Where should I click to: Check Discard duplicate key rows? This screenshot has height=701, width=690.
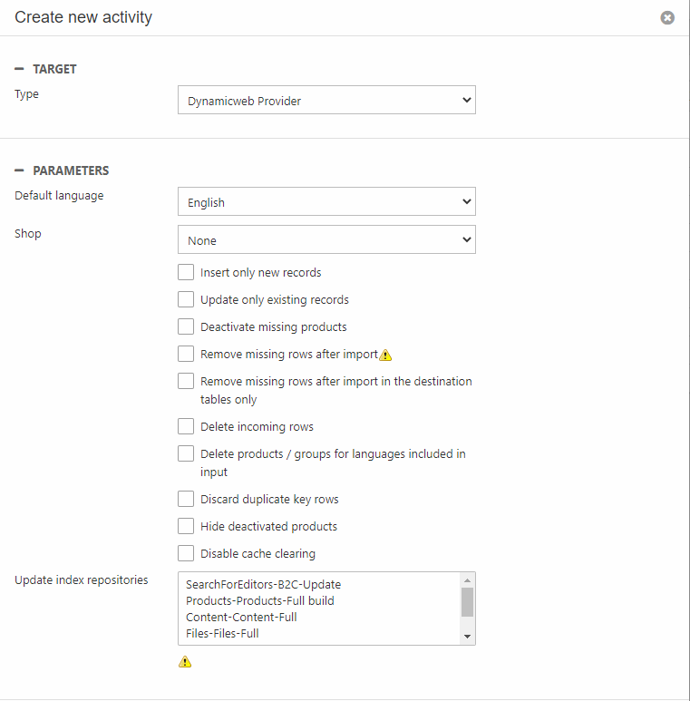pos(186,499)
